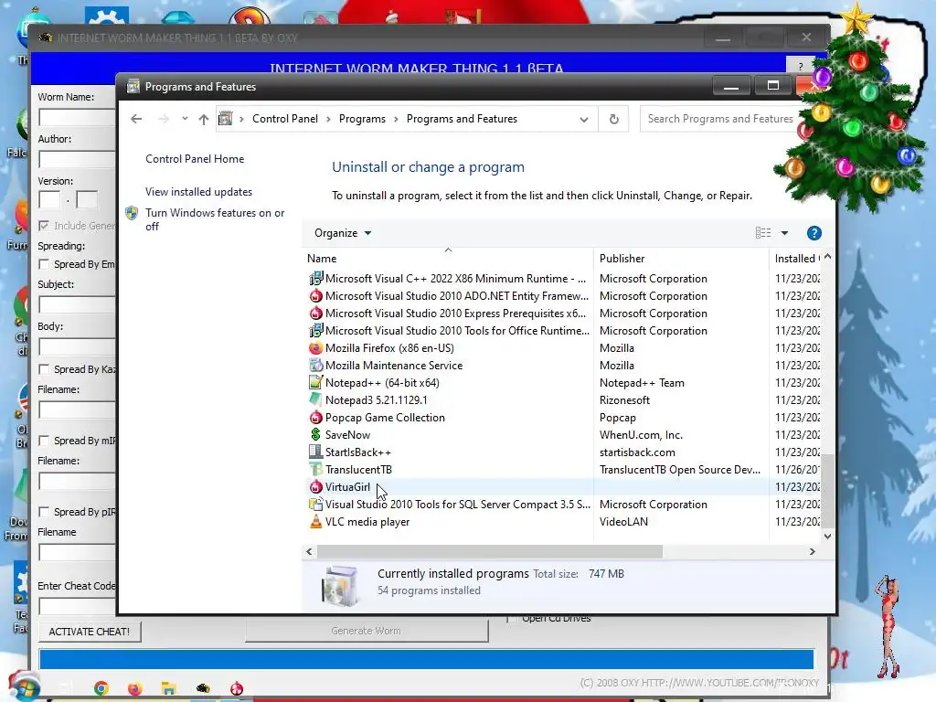
Task: Open Control Panel Home link
Action: point(195,159)
